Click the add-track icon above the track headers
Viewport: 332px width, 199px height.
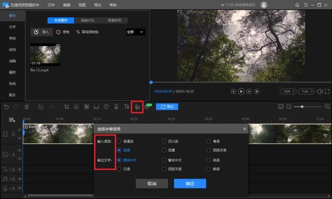12,120
